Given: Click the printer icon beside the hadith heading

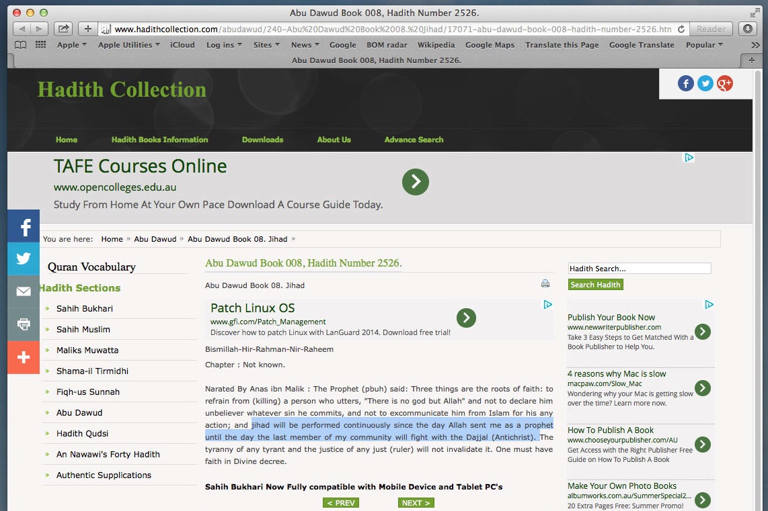Looking at the screenshot, I should [x=545, y=283].
